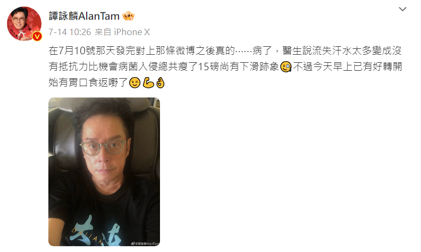Viewport: 421px width, 252px height.
Task: Click the flexed bicep emoji
Action: (x=148, y=83)
